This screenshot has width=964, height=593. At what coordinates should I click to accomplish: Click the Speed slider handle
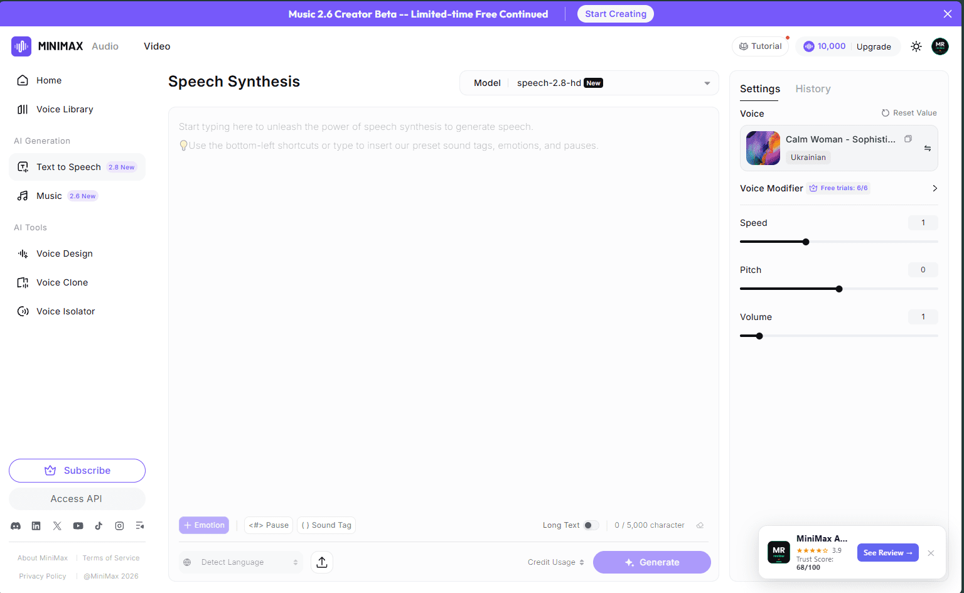pyautogui.click(x=806, y=242)
